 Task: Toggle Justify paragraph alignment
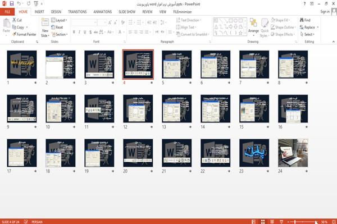point(147,32)
